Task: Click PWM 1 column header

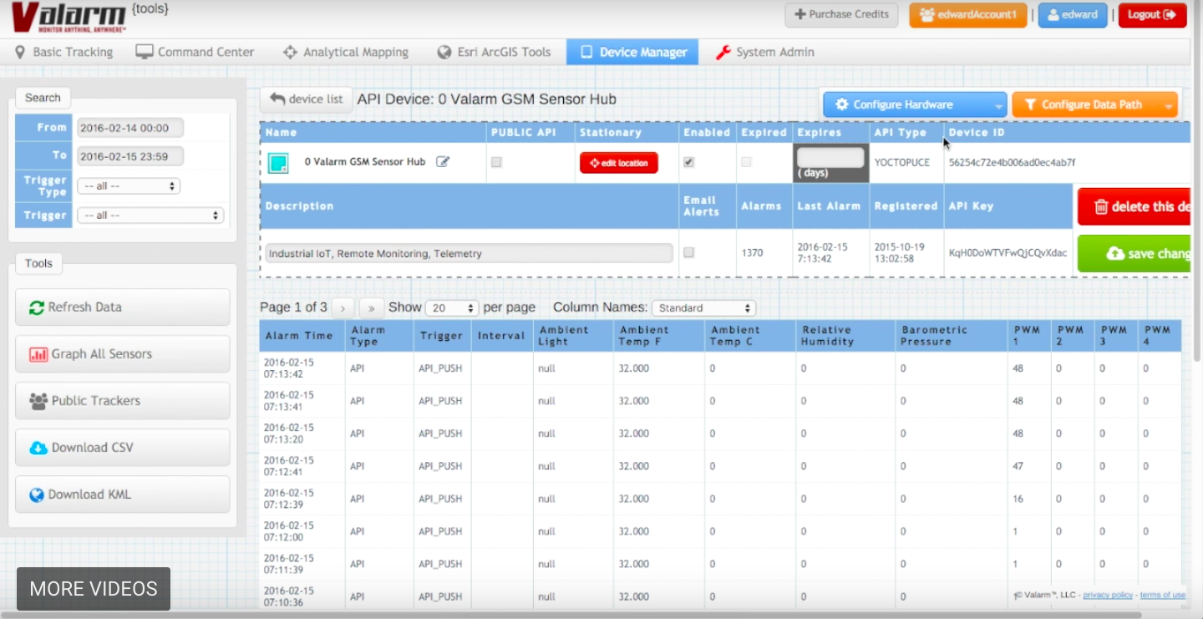Action: pos(1028,336)
